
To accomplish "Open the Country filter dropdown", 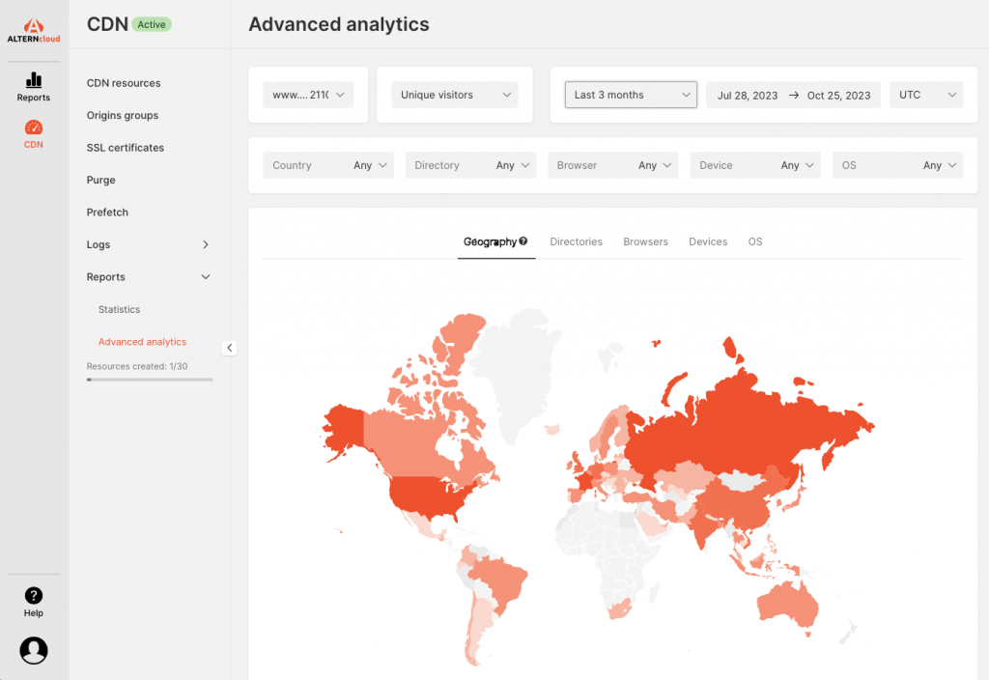I will click(x=328, y=165).
